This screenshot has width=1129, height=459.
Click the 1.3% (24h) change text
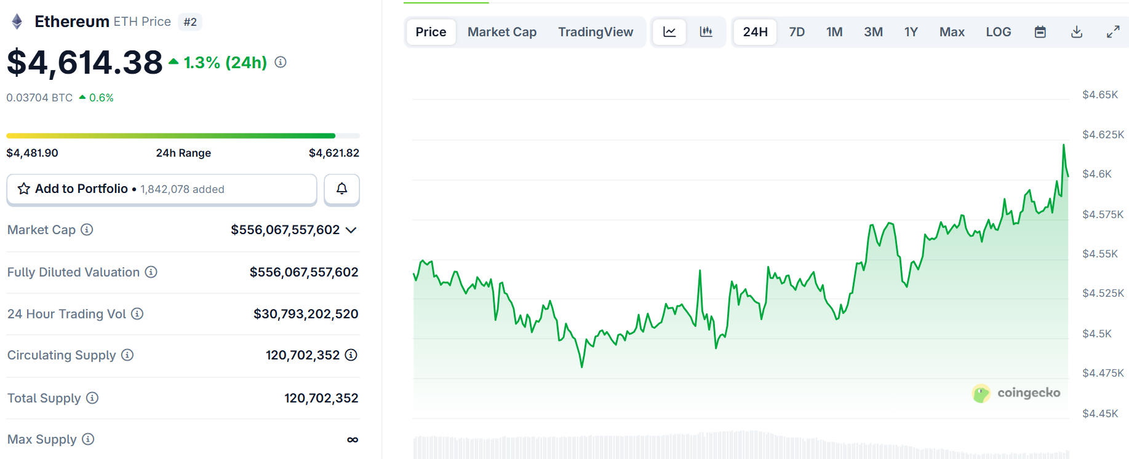click(x=225, y=63)
